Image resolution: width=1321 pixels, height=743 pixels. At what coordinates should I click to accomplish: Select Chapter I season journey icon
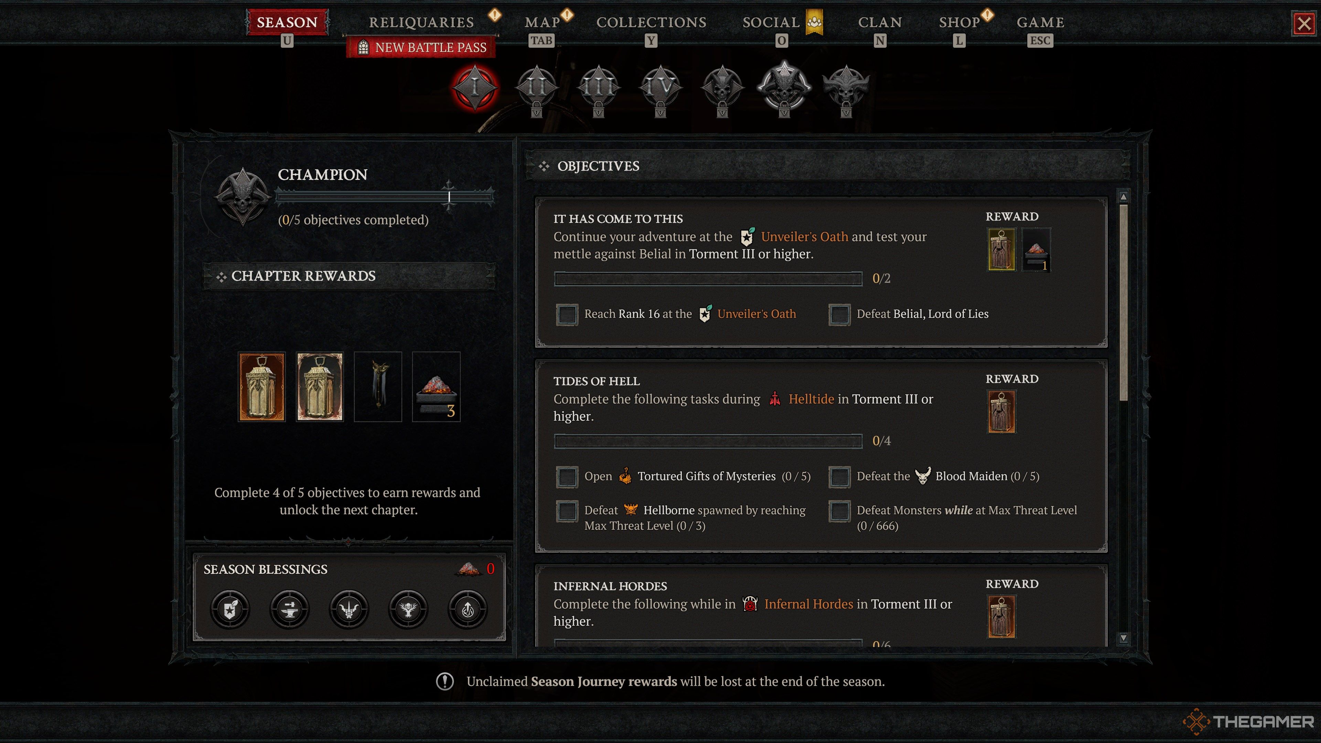coord(475,87)
